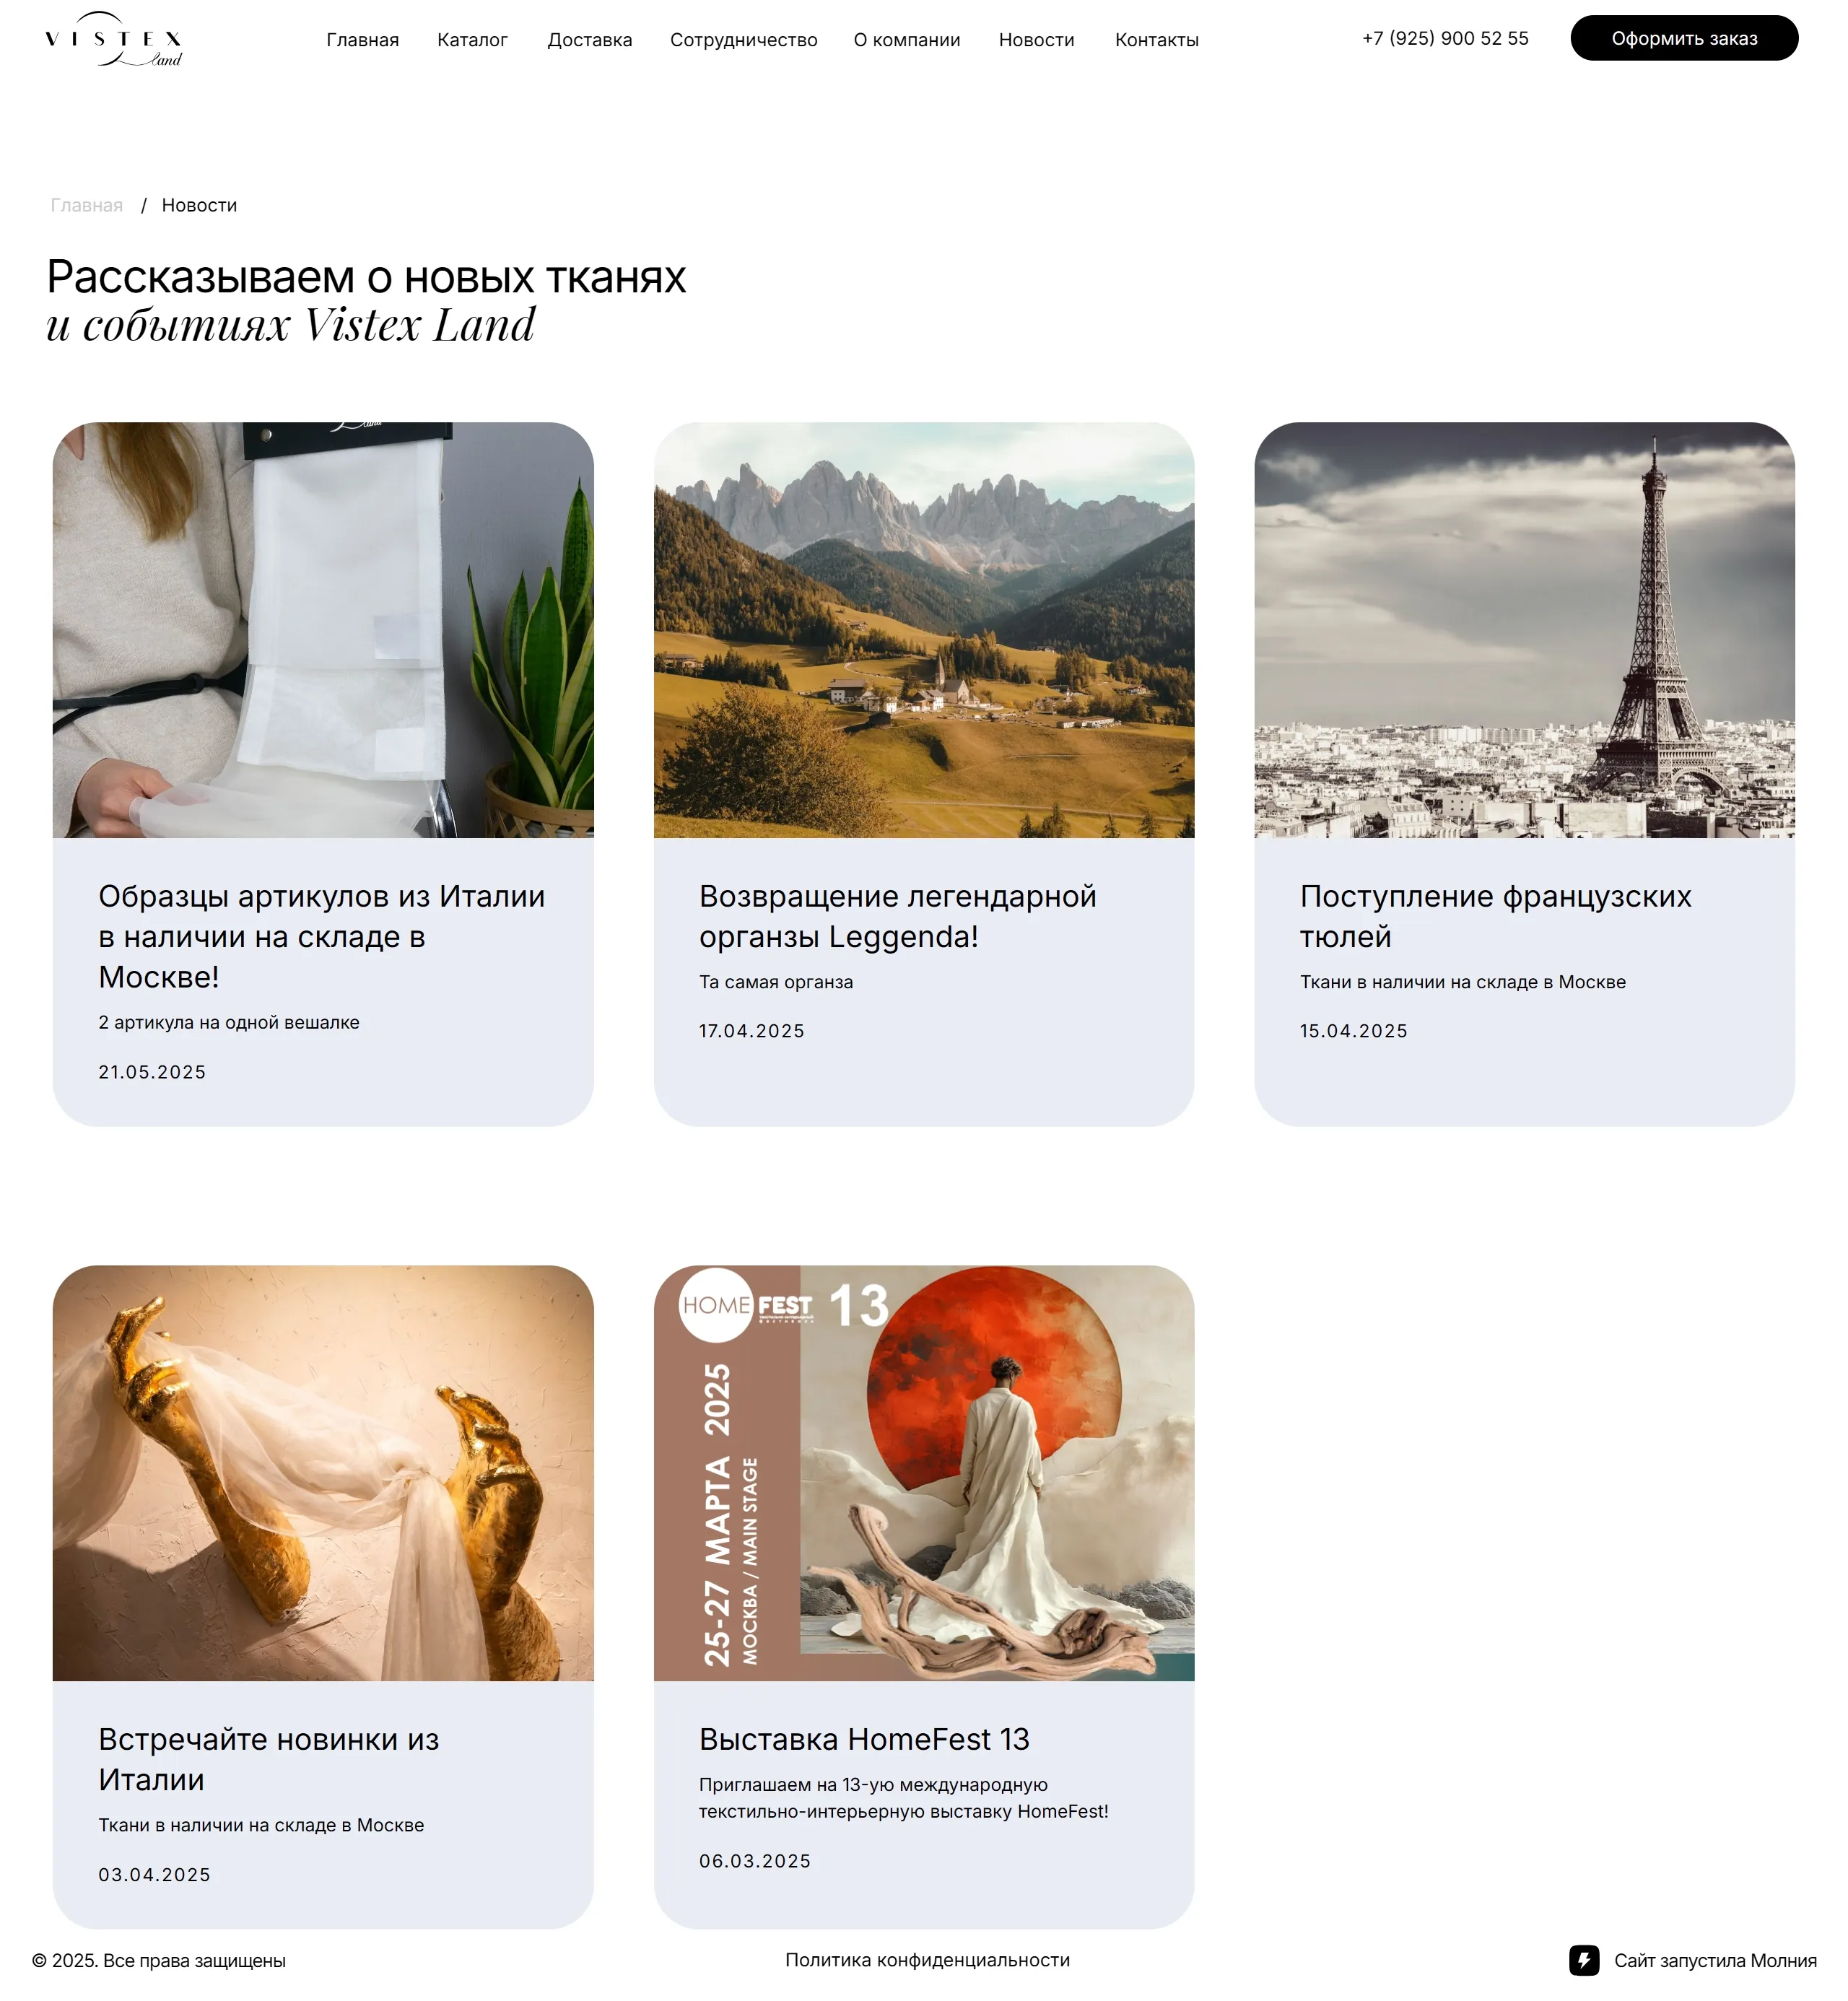Open the Политика конфиденциальности link

pos(927,1960)
